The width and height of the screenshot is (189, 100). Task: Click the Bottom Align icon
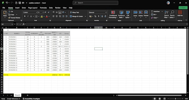tap(60, 12)
